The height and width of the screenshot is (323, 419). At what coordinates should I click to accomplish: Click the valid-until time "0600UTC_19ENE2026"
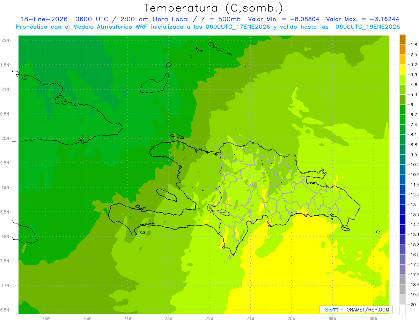368,27
